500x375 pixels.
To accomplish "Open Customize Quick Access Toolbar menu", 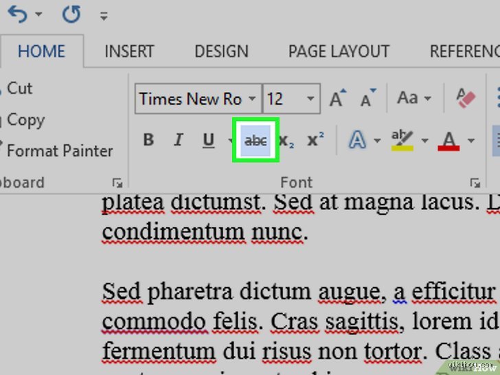I will [104, 16].
